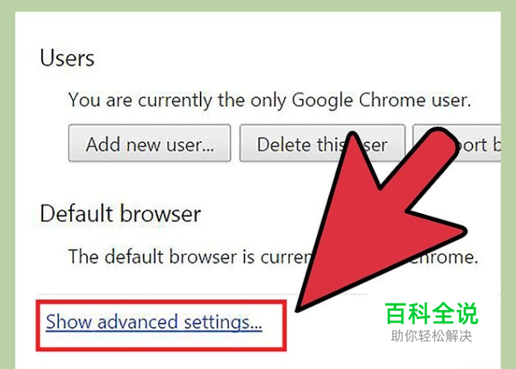516x369 pixels.
Task: Click the word settings... in the underlined link
Action: [223, 322]
